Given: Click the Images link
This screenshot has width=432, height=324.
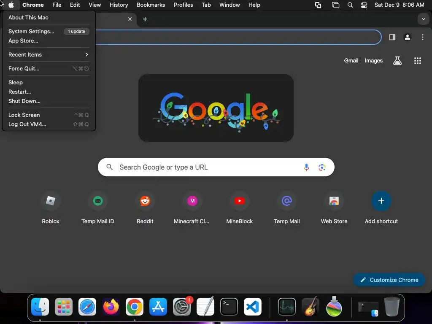Looking at the screenshot, I should point(374,61).
